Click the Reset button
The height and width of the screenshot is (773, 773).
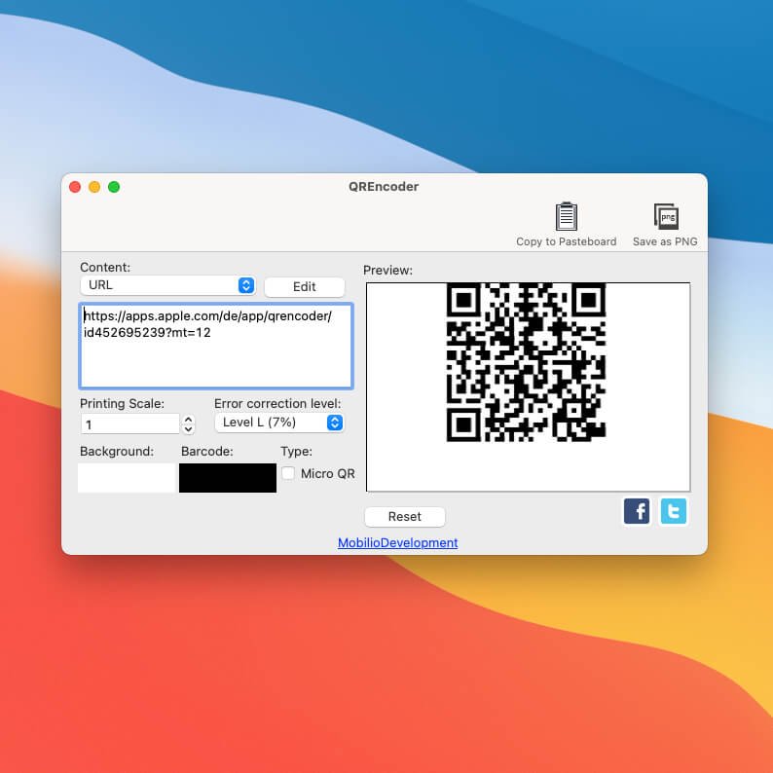pos(405,516)
